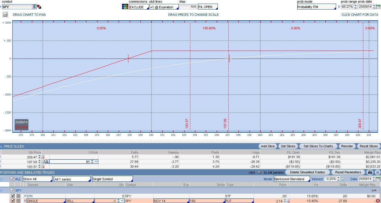
Task: Open the PUT type dropdown
Action: [x=239, y=201]
